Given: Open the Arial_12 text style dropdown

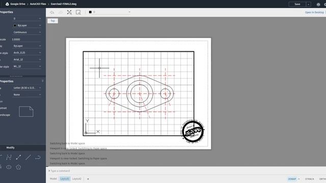Looking at the screenshot, I should 27,59.
